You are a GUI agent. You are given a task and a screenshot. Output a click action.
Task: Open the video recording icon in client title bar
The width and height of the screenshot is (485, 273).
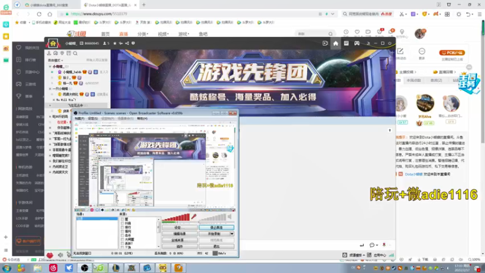325,43
